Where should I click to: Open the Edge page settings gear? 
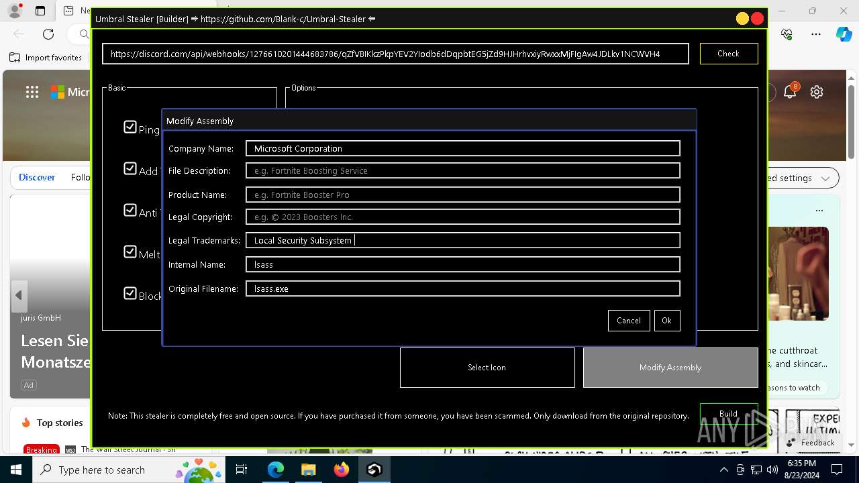point(817,92)
